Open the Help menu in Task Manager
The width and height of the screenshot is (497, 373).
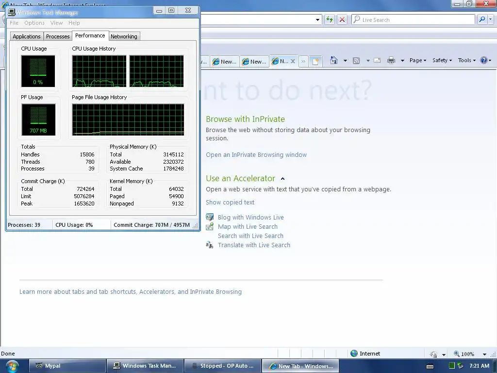click(74, 23)
